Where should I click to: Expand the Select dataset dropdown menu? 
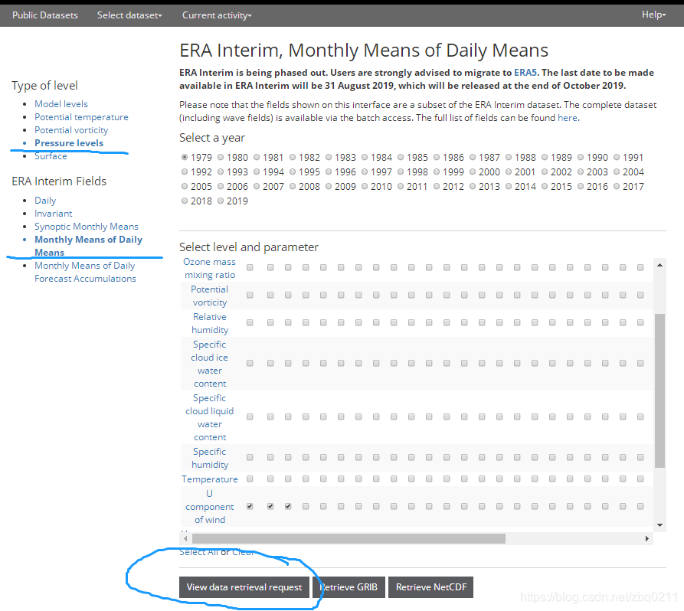click(129, 15)
